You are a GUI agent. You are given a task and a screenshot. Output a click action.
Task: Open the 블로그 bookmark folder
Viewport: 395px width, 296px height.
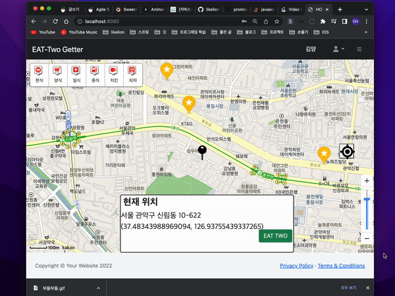[246, 32]
